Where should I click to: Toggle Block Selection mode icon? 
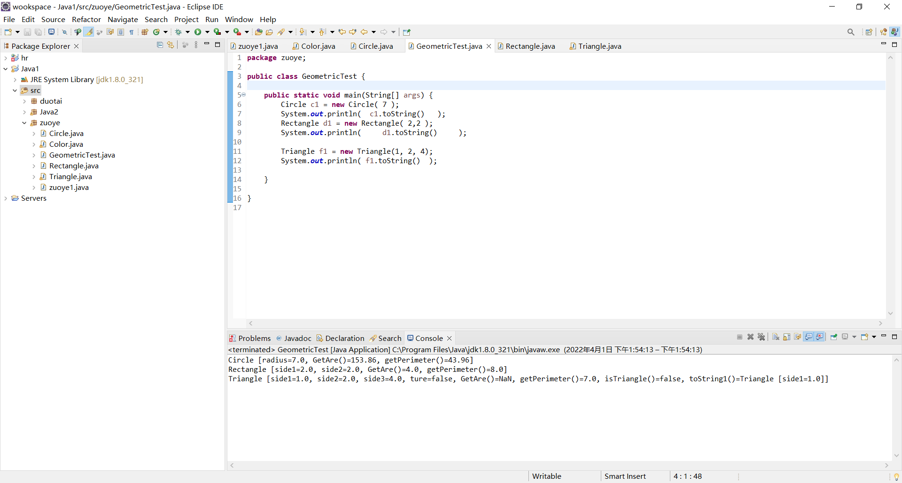click(x=121, y=32)
